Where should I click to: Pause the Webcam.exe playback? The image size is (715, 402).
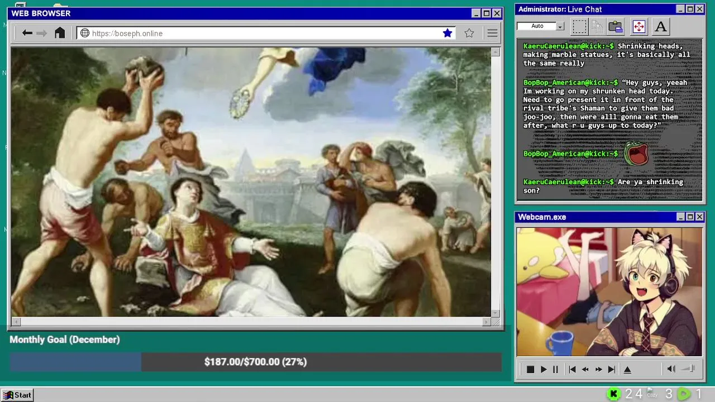coord(555,369)
